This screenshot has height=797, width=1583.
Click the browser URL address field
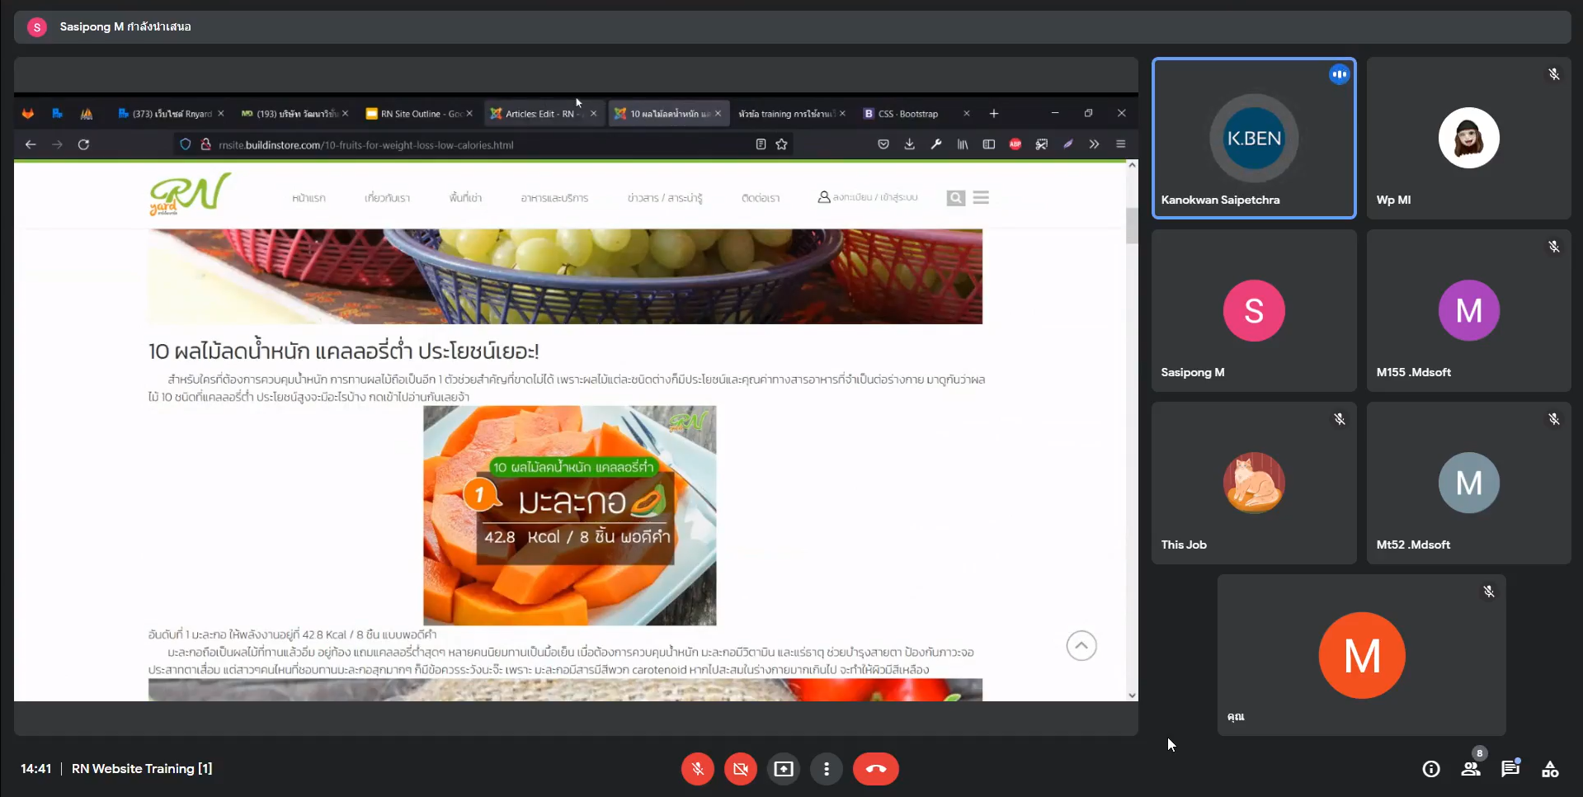(478, 144)
